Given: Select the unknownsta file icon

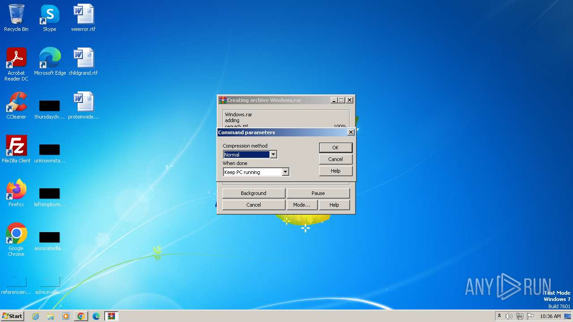Looking at the screenshot, I should click(x=50, y=153).
